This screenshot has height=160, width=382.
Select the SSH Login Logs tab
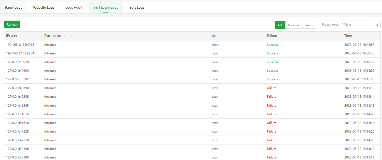106,7
